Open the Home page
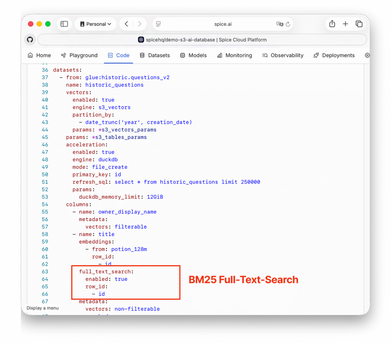 [x=39, y=55]
